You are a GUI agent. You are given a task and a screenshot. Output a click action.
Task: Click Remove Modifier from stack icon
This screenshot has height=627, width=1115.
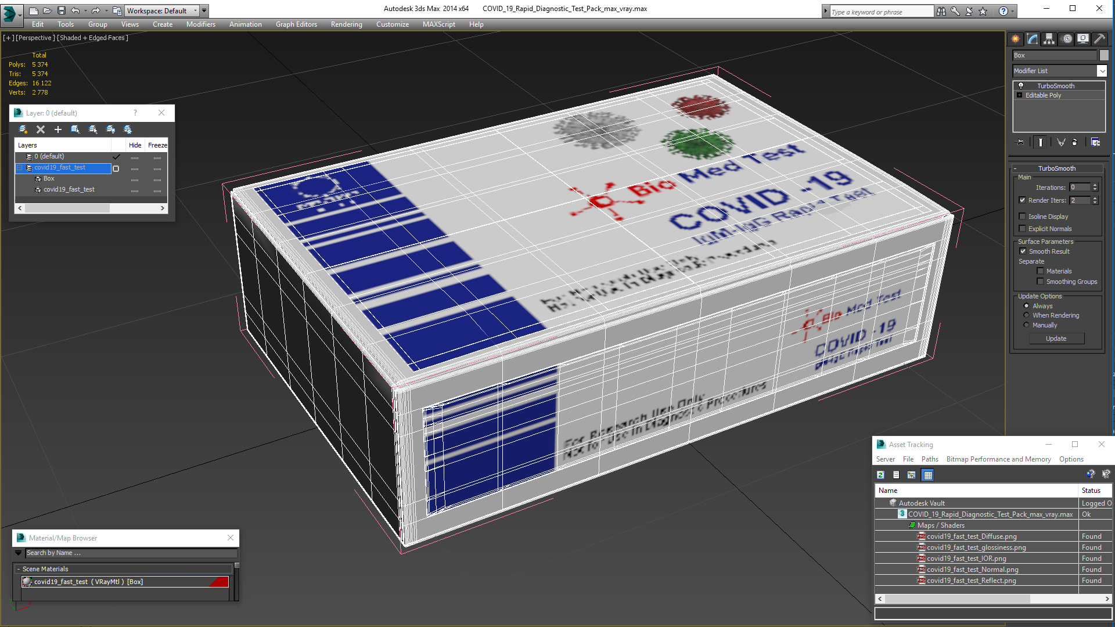tap(1075, 142)
